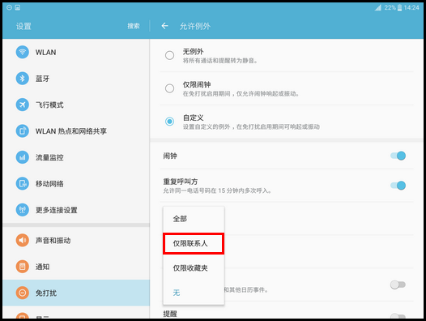This screenshot has width=426, height=321.
Task: Choose 仅限联系人 in the popup list
Action: tap(194, 243)
